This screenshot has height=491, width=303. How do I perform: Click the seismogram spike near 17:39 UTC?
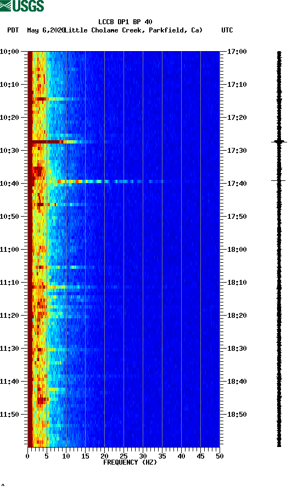click(x=278, y=181)
